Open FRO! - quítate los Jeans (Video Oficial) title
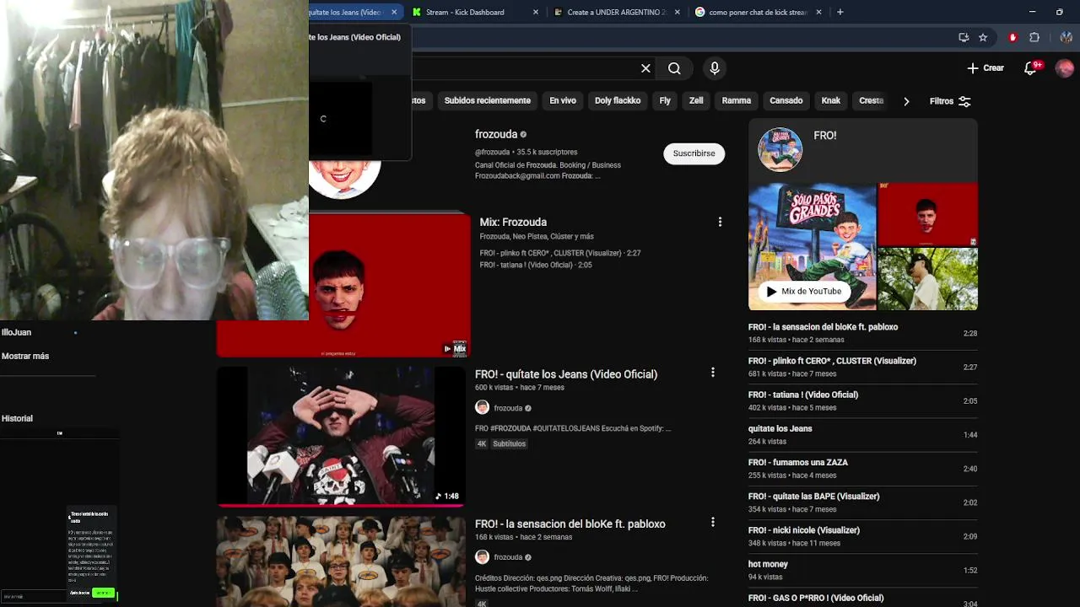 pyautogui.click(x=566, y=373)
